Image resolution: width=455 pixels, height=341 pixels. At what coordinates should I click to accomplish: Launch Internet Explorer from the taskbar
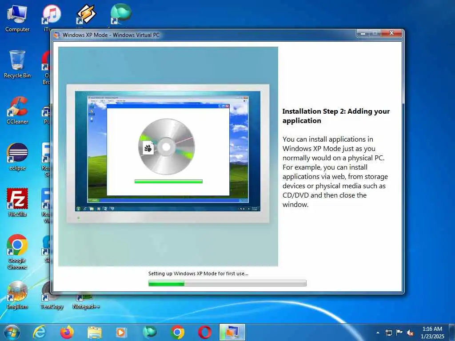(40, 332)
